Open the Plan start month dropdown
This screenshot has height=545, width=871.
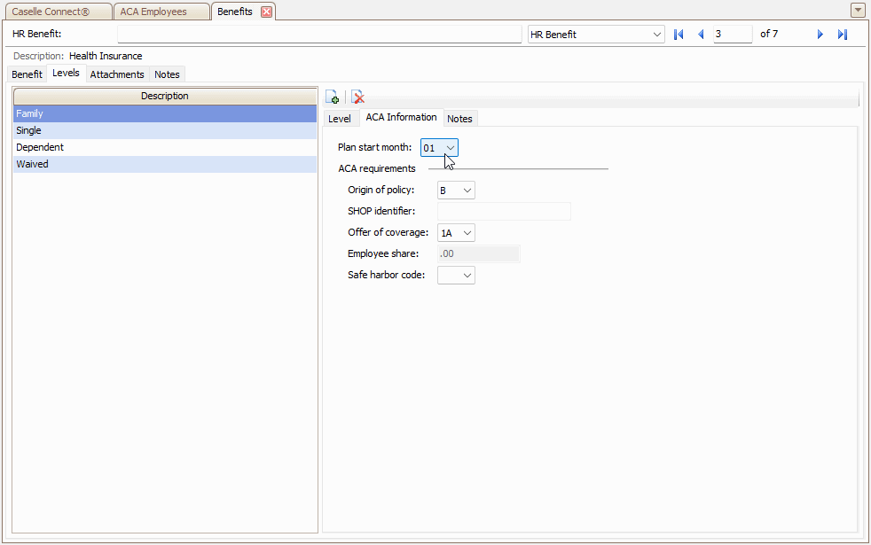coord(450,148)
